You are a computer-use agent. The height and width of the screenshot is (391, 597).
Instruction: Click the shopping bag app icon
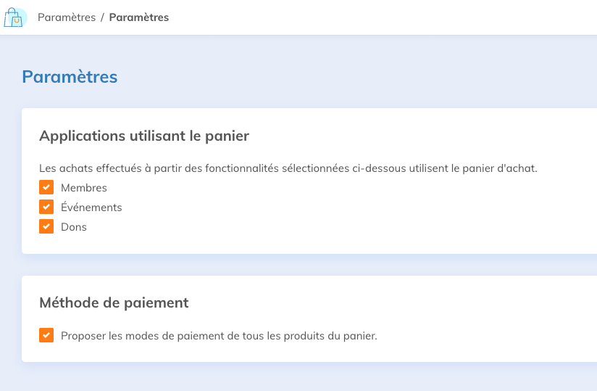point(14,17)
